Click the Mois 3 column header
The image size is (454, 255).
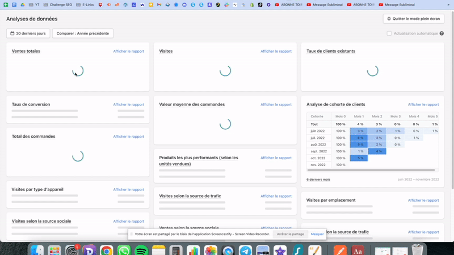click(x=396, y=116)
